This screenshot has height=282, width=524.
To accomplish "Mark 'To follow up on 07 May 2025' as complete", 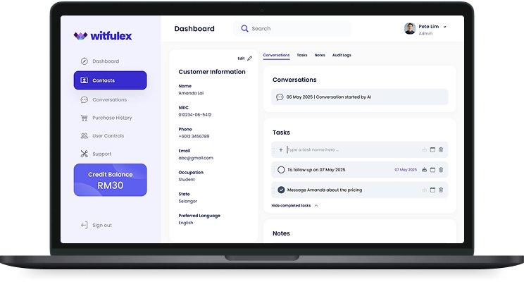I will [281, 170].
